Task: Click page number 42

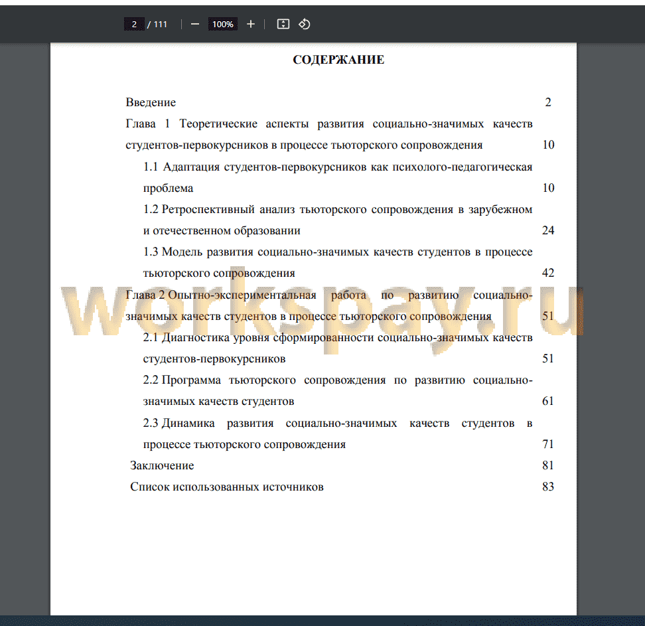Action: 548,273
